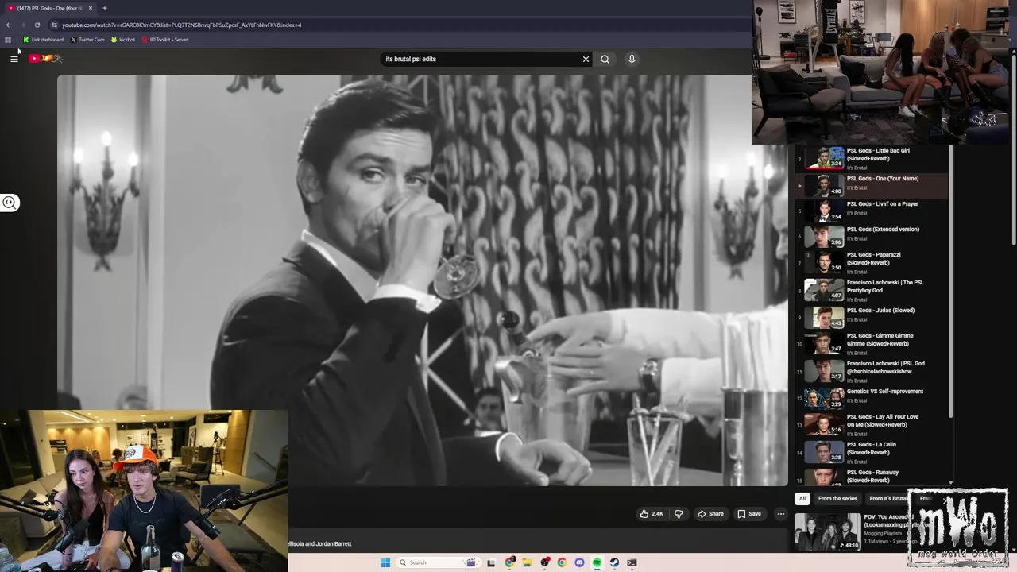
Task: Run search with magnifier button
Action: pos(605,59)
